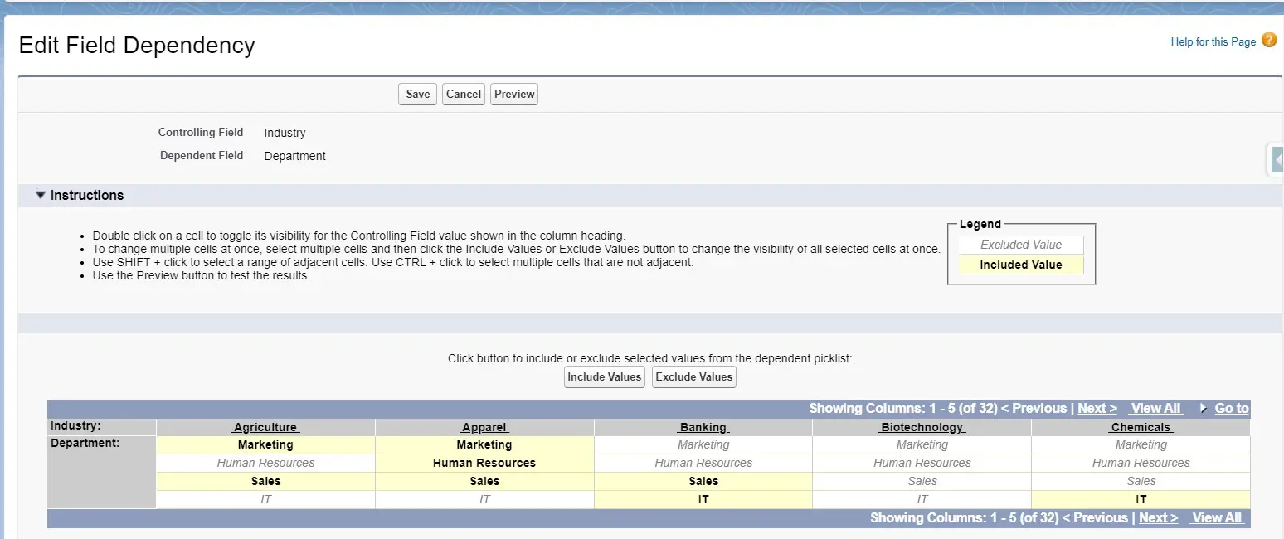Toggle IT cell under Chemicals
Image resolution: width=1284 pixels, height=539 pixels.
[1141, 500]
